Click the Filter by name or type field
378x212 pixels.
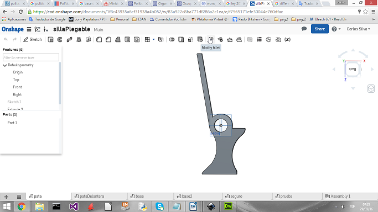tap(31, 57)
